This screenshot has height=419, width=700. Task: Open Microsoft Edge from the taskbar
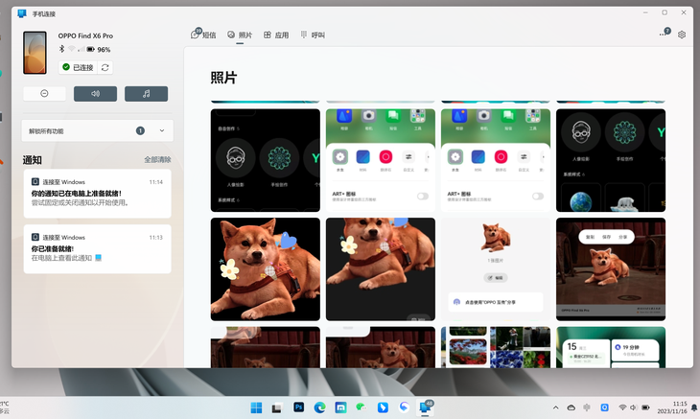click(320, 407)
